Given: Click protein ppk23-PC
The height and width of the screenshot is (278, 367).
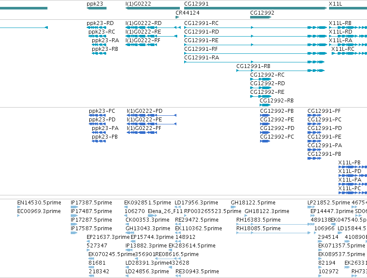Looking at the screenshot, I should (102, 111).
